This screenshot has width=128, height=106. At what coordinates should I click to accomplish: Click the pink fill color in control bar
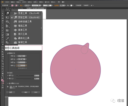(12, 5)
